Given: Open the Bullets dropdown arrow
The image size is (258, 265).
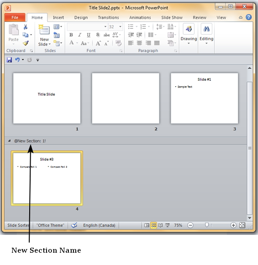Looking at the screenshot, I should click(137, 27).
